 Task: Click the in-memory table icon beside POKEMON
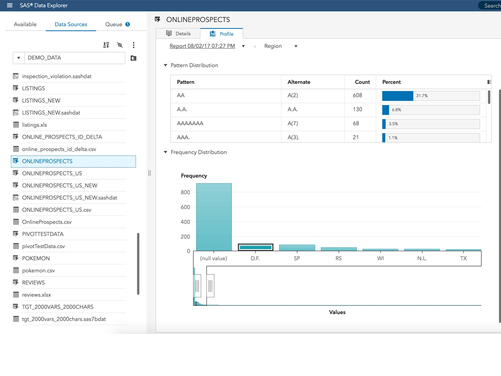coord(16,258)
